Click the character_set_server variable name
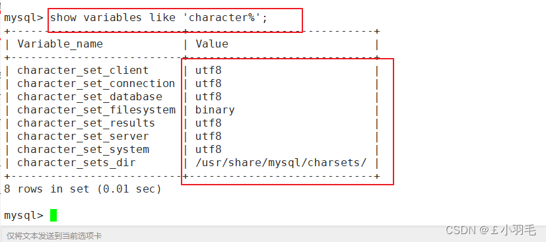Screen dimensions: 546x242 tap(83, 136)
